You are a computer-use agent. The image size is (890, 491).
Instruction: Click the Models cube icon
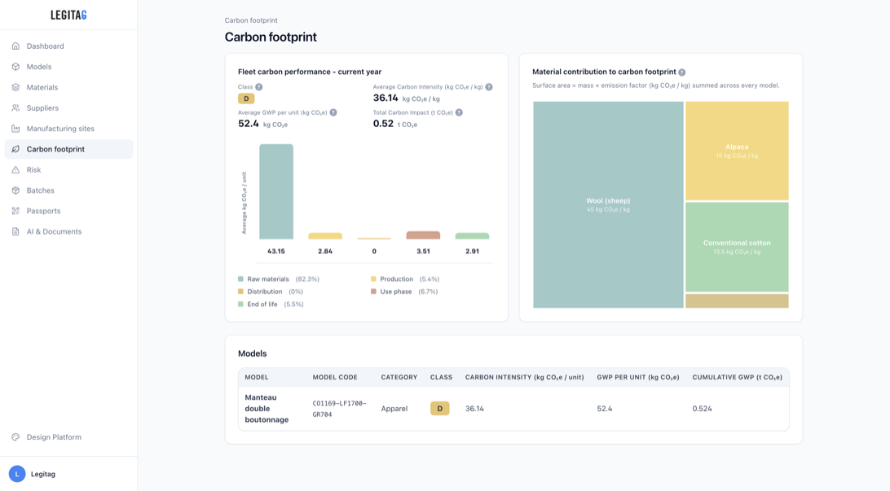point(15,66)
